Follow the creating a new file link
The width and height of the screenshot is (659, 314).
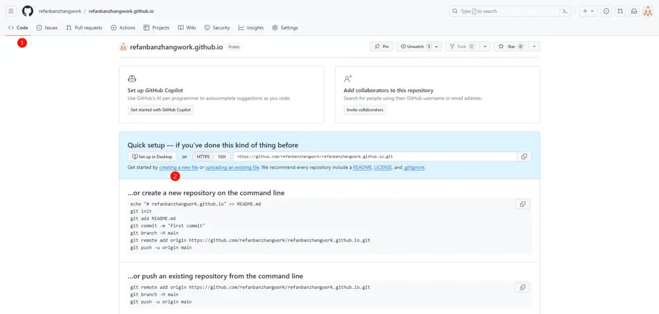[x=179, y=167]
